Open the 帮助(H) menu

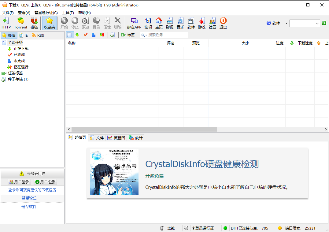pyautogui.click(x=84, y=13)
